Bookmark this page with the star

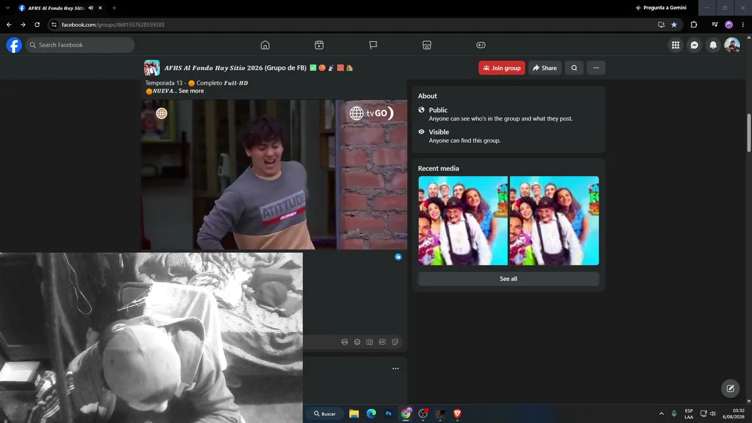point(674,25)
